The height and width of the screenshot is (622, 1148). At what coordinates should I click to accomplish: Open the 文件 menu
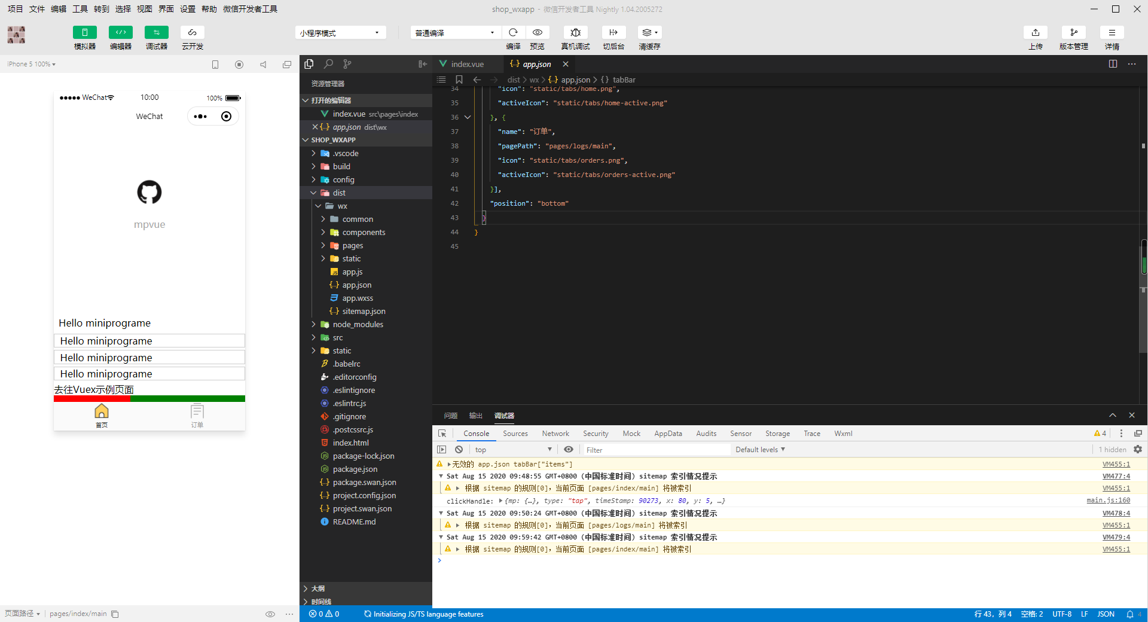coord(37,9)
